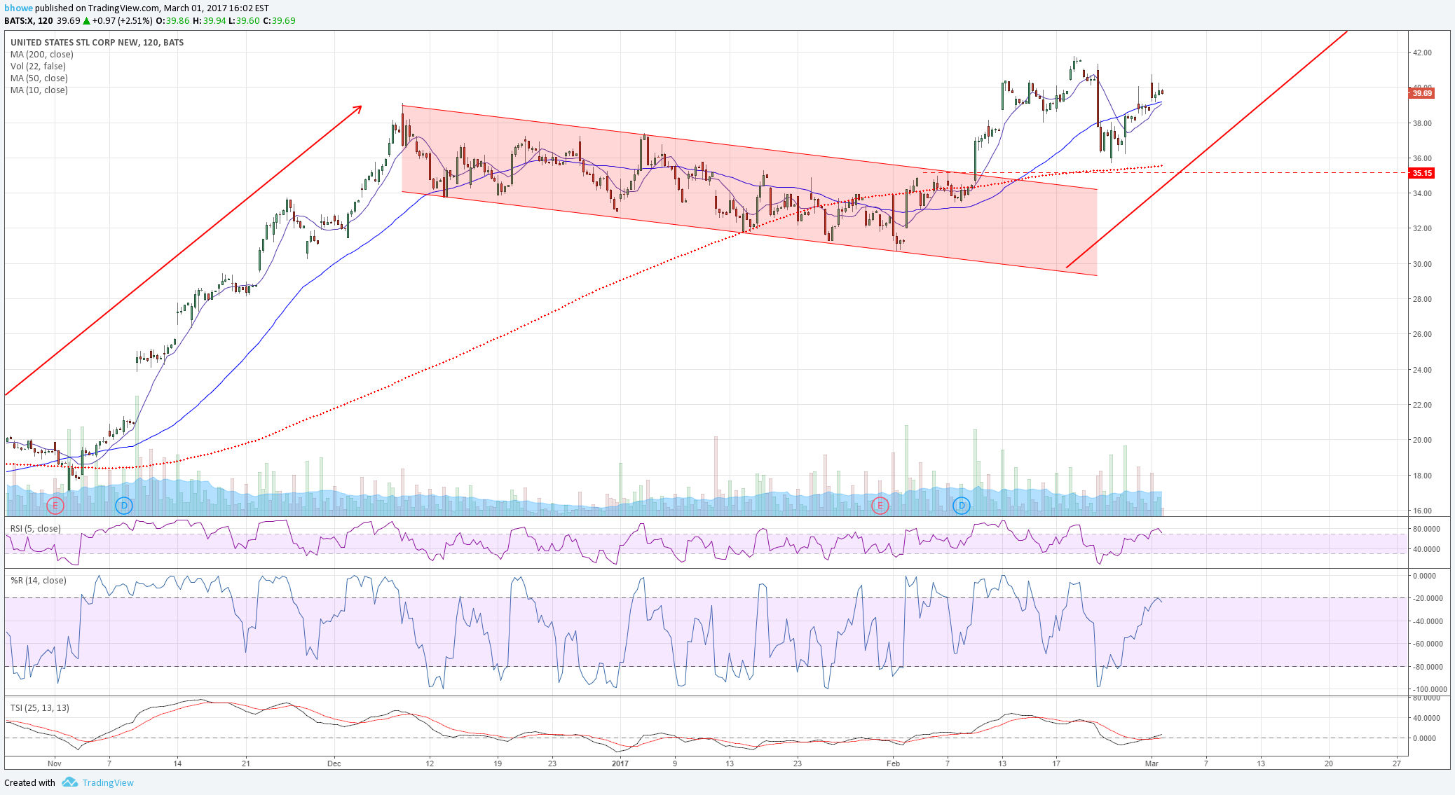Click the 40.0000 label on RSI axis
Image resolution: width=1455 pixels, height=795 pixels.
tap(1427, 549)
